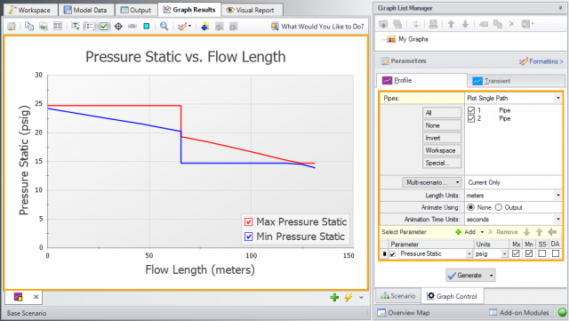
Task: Click the monitor display icon in Graph List Manager
Action: tap(433, 24)
